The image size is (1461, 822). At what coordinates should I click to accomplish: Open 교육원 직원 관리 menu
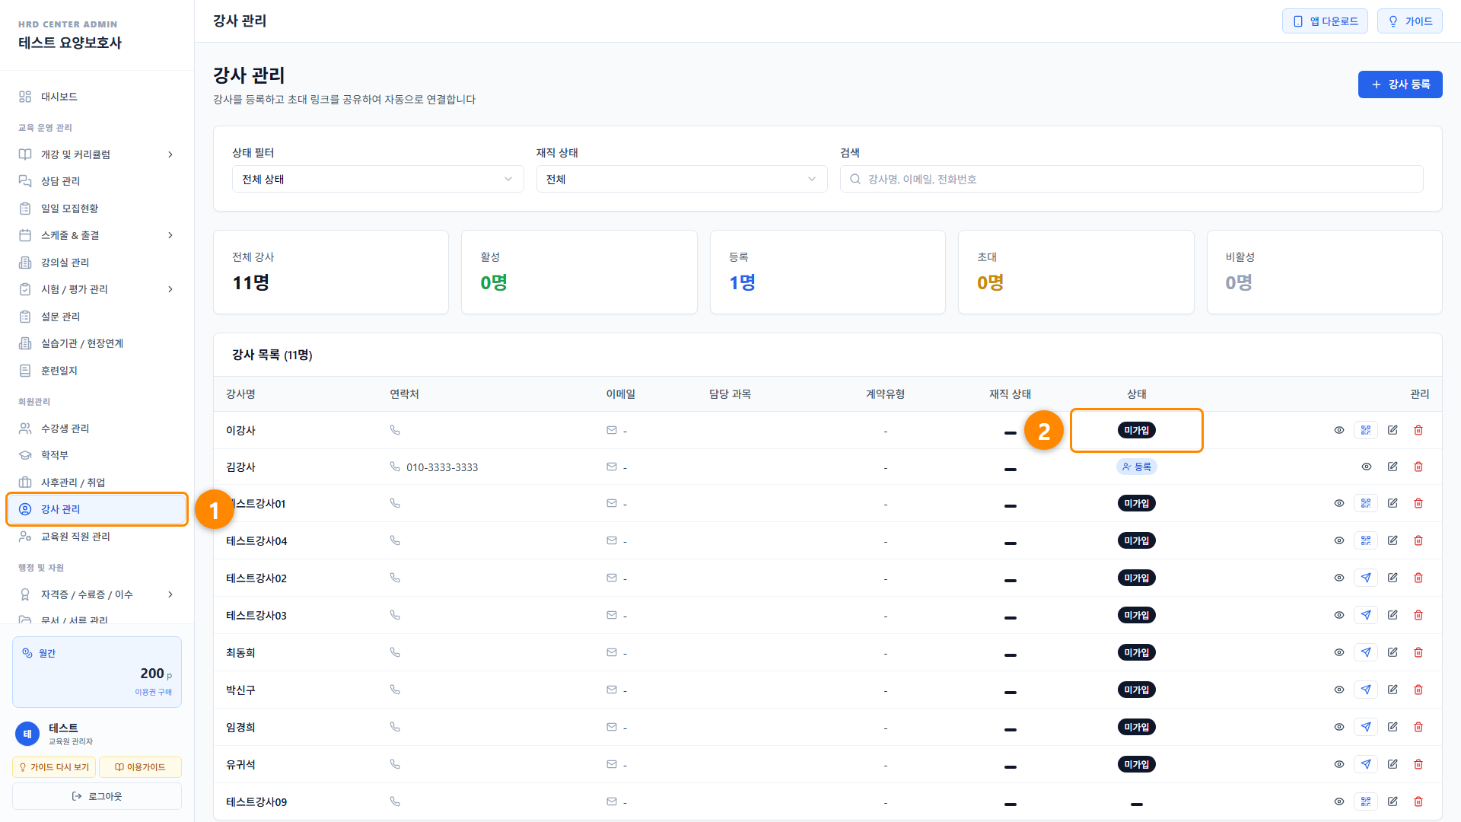[97, 537]
